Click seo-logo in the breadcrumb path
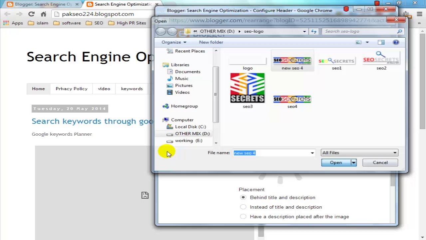The height and width of the screenshot is (240, 426). pos(254,31)
